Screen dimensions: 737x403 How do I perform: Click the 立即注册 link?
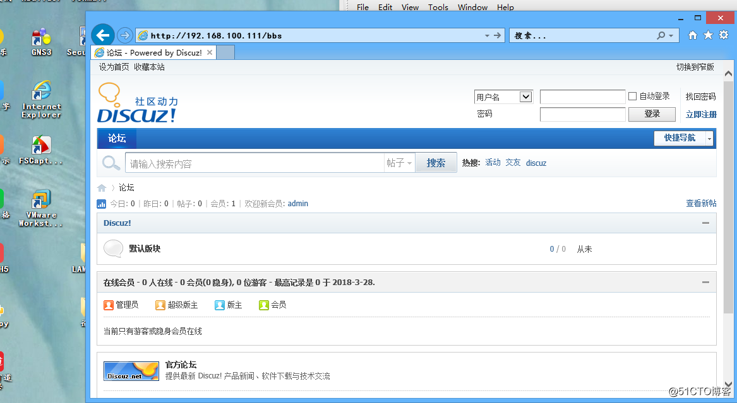[701, 115]
